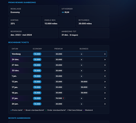Open the 12 jan. row arrow

[105, 82]
